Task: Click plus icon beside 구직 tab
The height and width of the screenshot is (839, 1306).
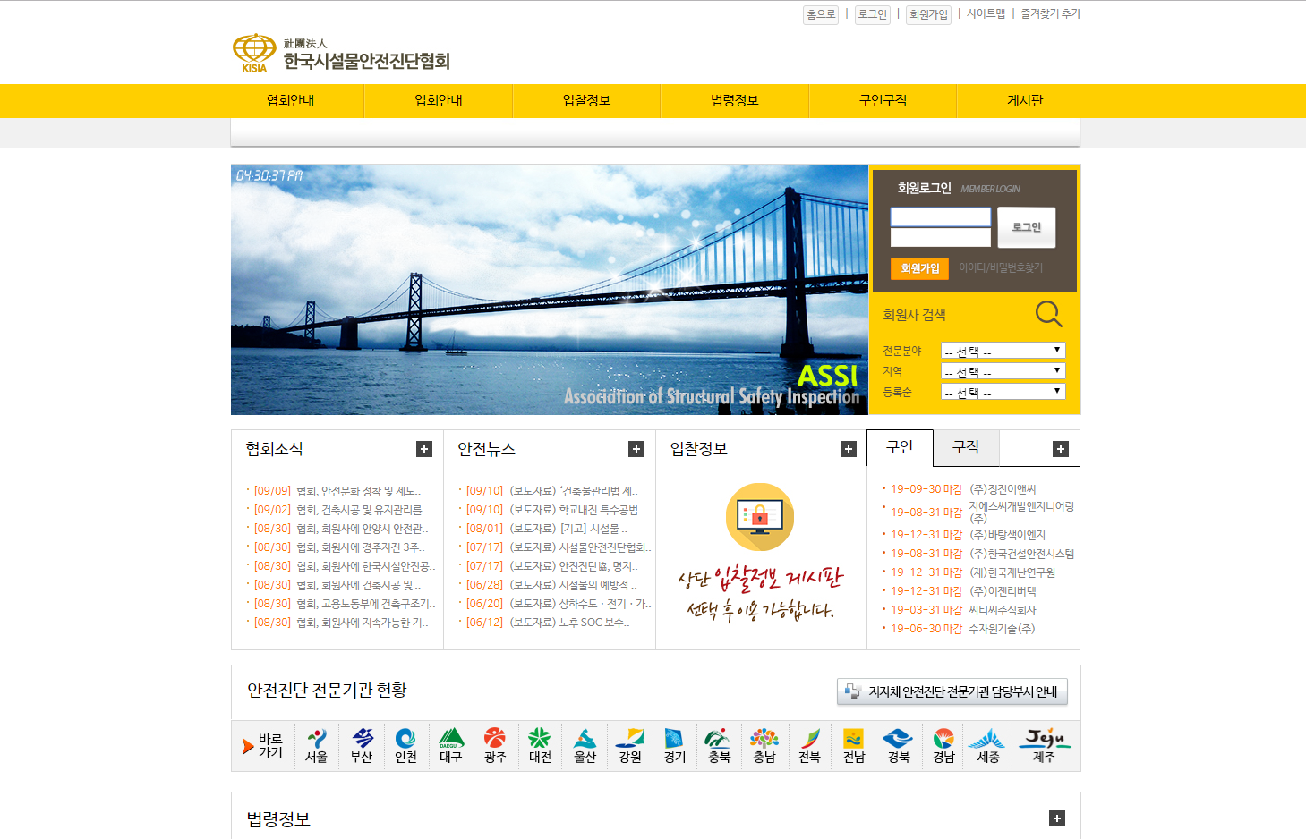Action: [x=1061, y=449]
